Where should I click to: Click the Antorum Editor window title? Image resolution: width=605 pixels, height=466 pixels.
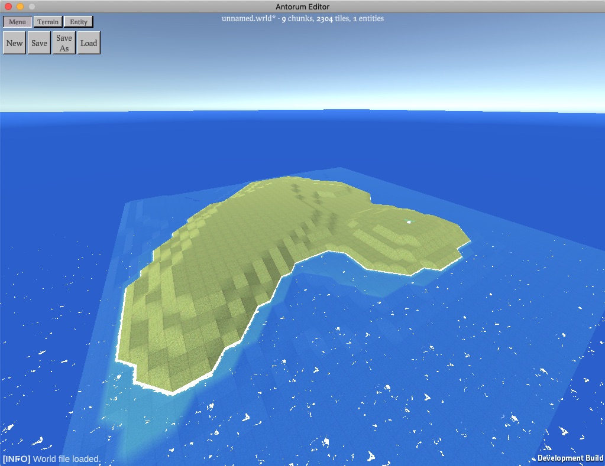click(x=302, y=6)
